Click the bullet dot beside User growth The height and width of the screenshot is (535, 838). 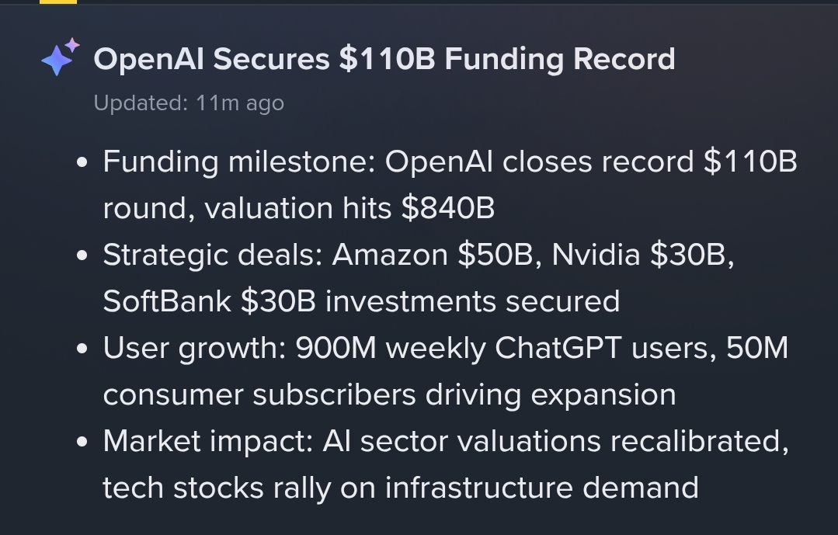click(82, 349)
